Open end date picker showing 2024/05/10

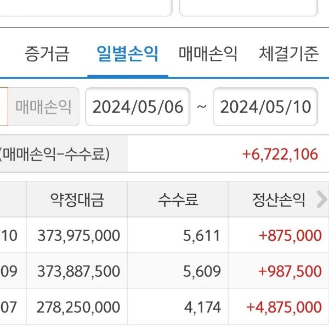265,106
